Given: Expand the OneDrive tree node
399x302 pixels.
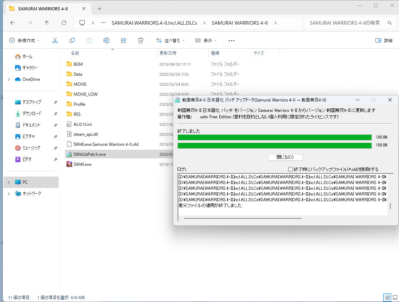Looking at the screenshot, I should [x=9, y=79].
